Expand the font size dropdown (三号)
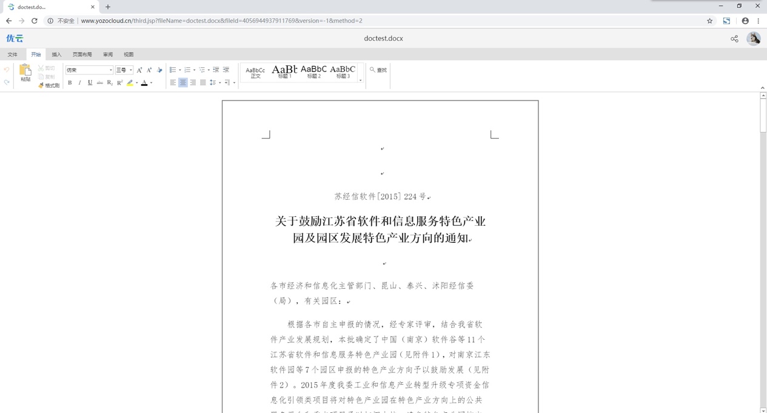The image size is (767, 413). [130, 70]
